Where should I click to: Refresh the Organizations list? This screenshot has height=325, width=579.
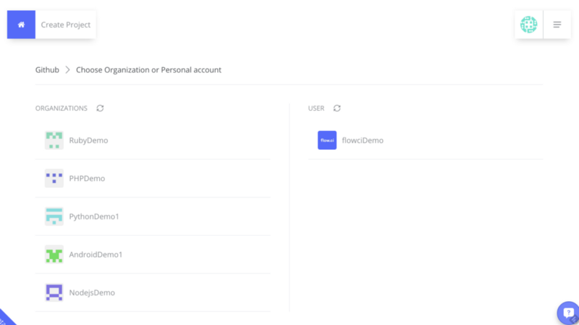point(100,109)
